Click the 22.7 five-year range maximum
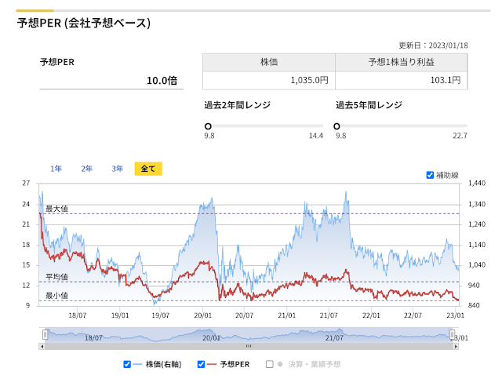The image size is (502, 375). [x=460, y=136]
